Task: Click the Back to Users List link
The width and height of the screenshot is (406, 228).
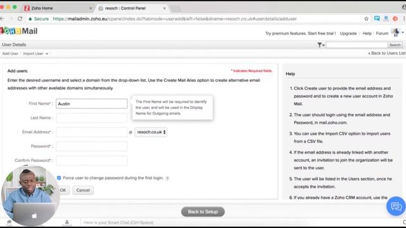Action: tap(387, 53)
